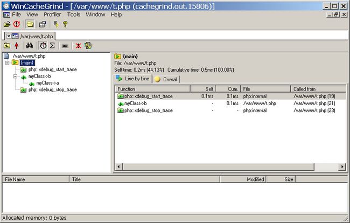Click the {main} heading icon in details pane

[117, 56]
